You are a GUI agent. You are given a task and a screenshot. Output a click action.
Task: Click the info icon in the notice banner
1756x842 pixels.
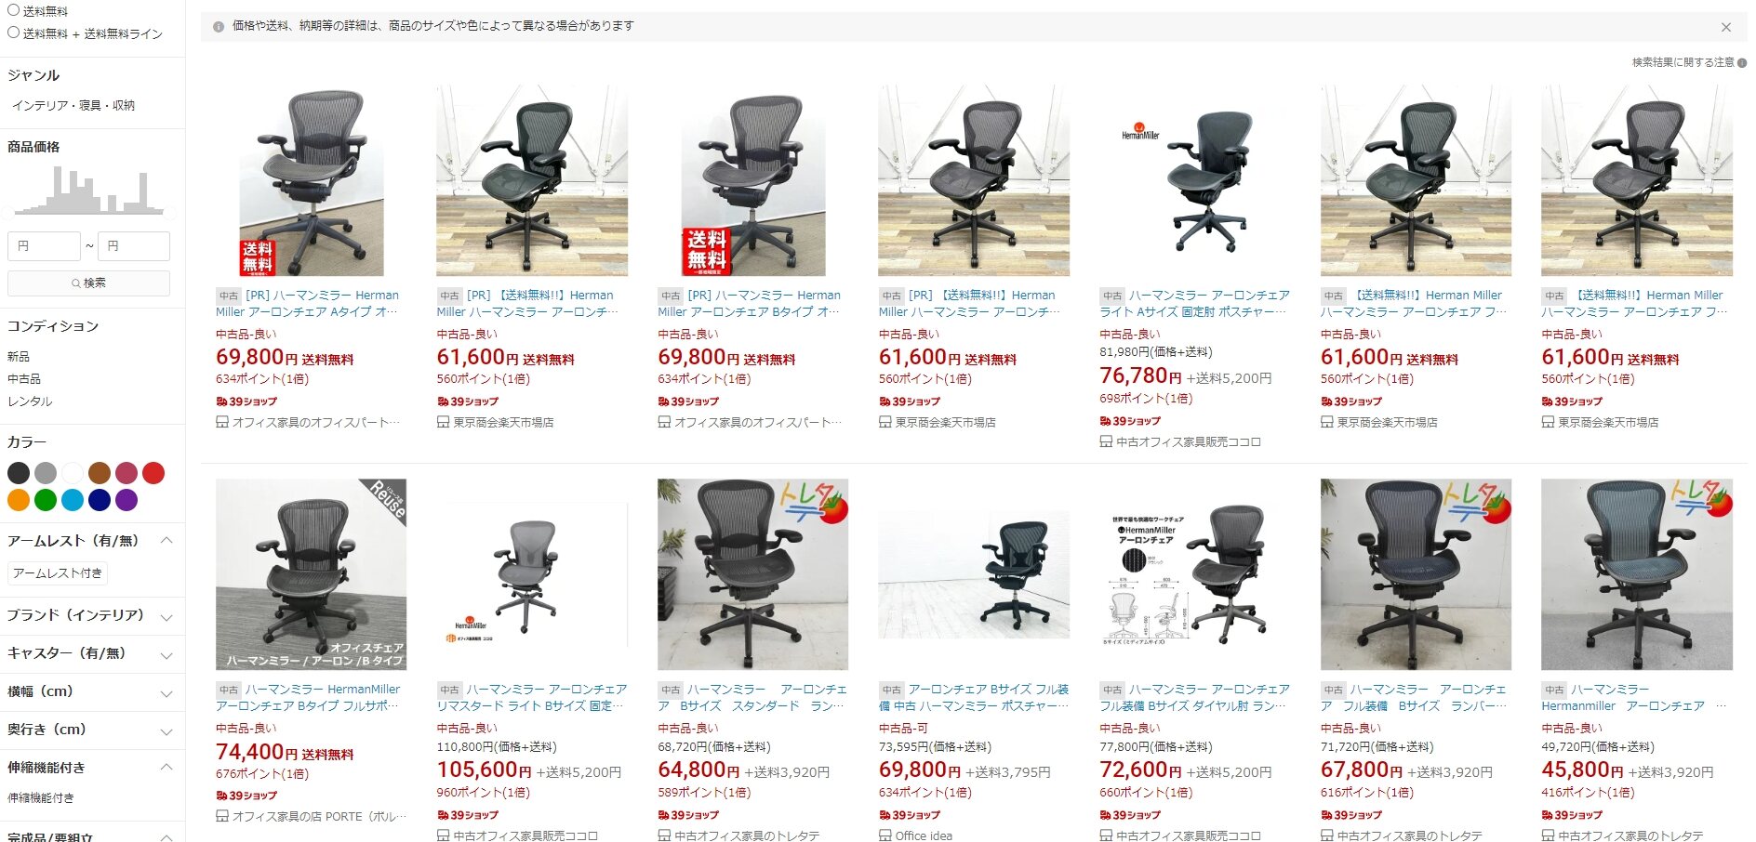(219, 27)
